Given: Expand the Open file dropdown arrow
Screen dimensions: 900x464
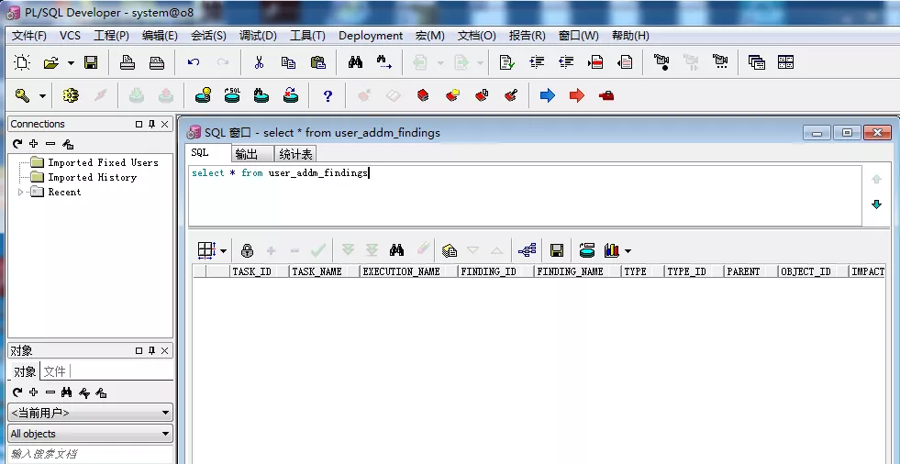Looking at the screenshot, I should [71, 63].
